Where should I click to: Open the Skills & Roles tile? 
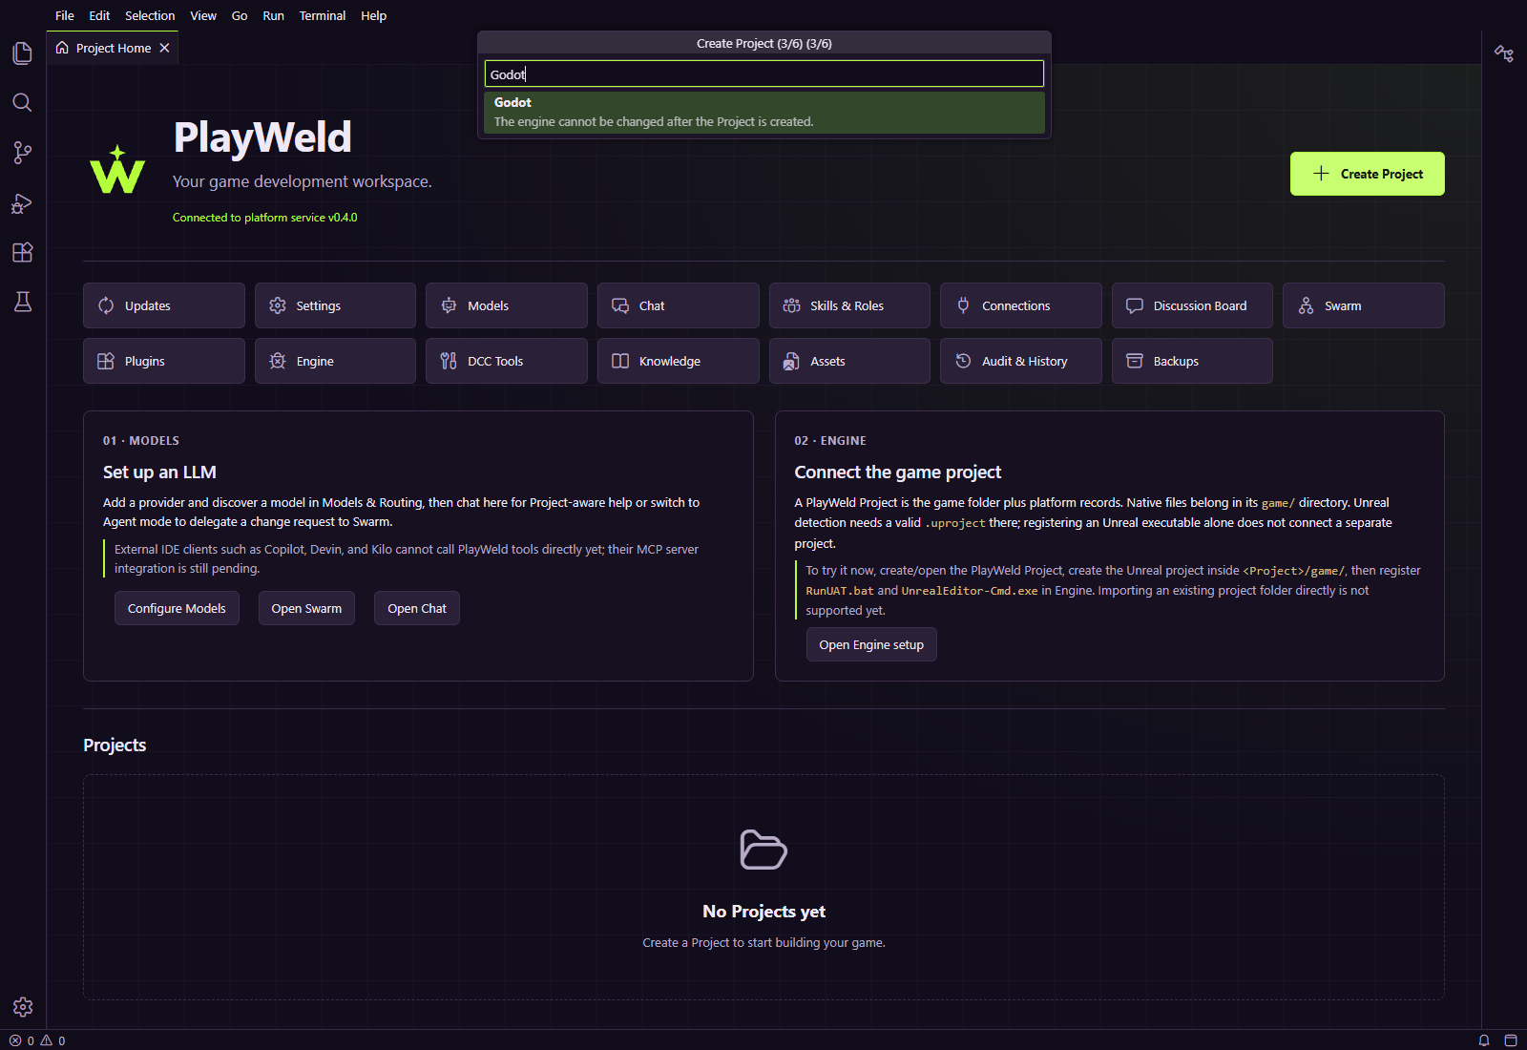(x=849, y=305)
